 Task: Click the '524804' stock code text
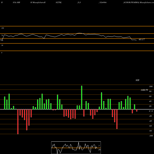click(103, 2)
